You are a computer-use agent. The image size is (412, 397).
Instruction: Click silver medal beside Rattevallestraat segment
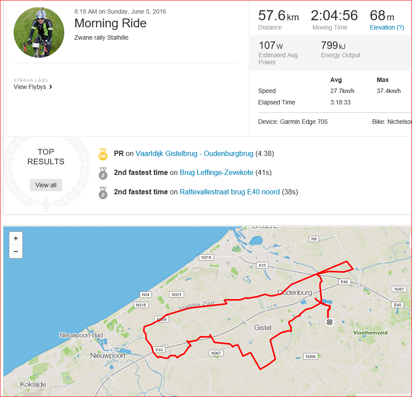tap(103, 193)
